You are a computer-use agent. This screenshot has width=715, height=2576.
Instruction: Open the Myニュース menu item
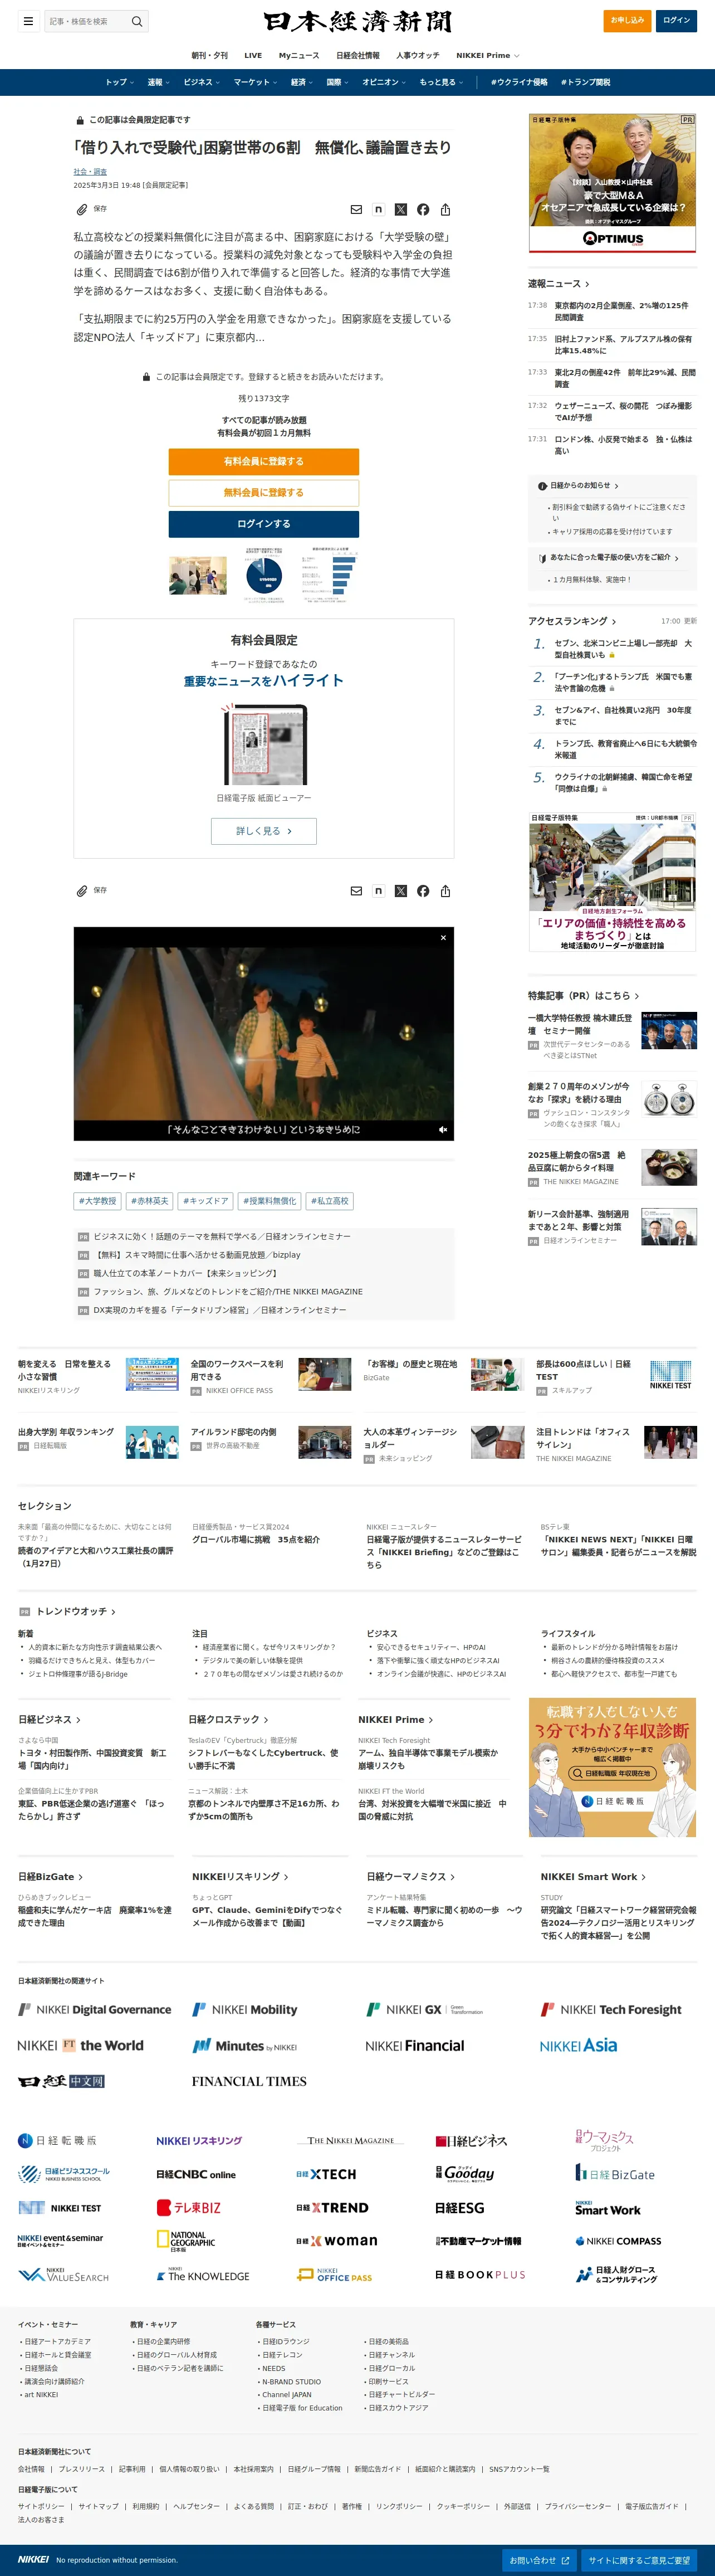tap(299, 56)
